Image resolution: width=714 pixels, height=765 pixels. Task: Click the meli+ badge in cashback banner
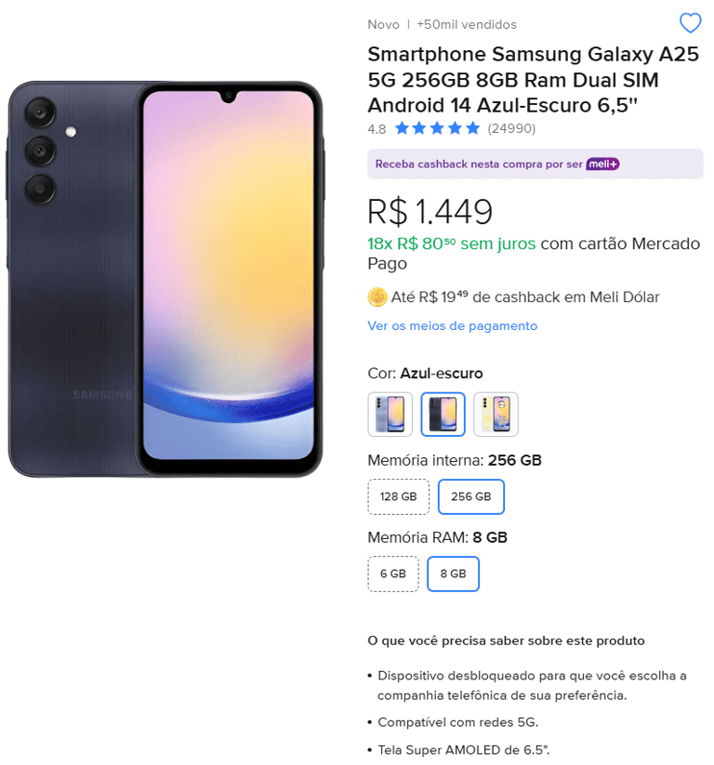pyautogui.click(x=602, y=165)
